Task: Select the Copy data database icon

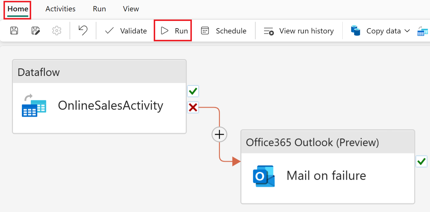Action: [x=355, y=31]
